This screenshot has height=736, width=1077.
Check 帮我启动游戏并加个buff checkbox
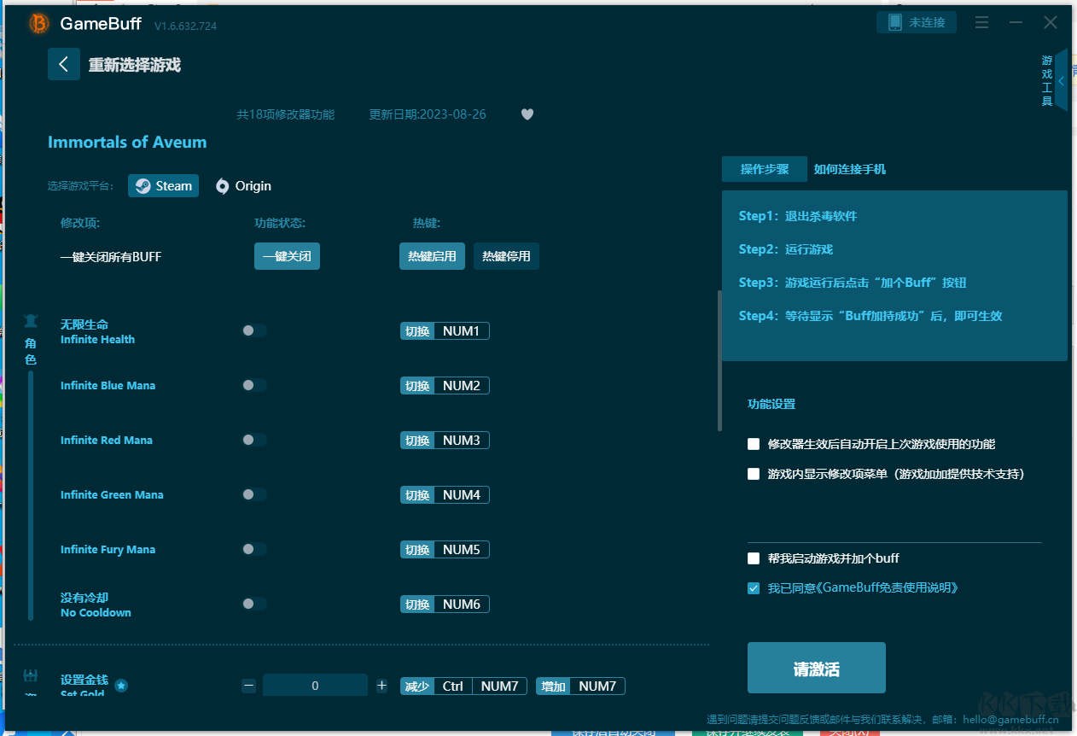coord(754,558)
